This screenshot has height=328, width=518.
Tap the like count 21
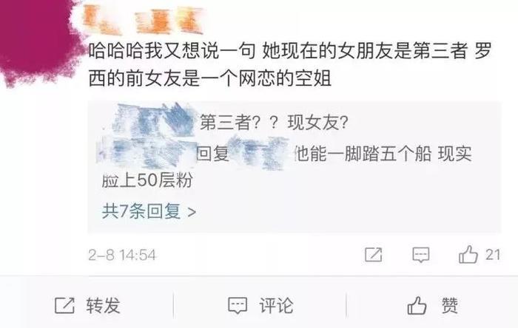click(x=493, y=255)
